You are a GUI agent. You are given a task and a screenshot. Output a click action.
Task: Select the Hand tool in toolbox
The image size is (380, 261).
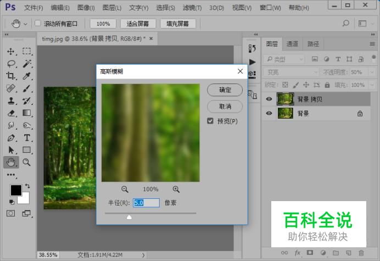click(x=11, y=162)
